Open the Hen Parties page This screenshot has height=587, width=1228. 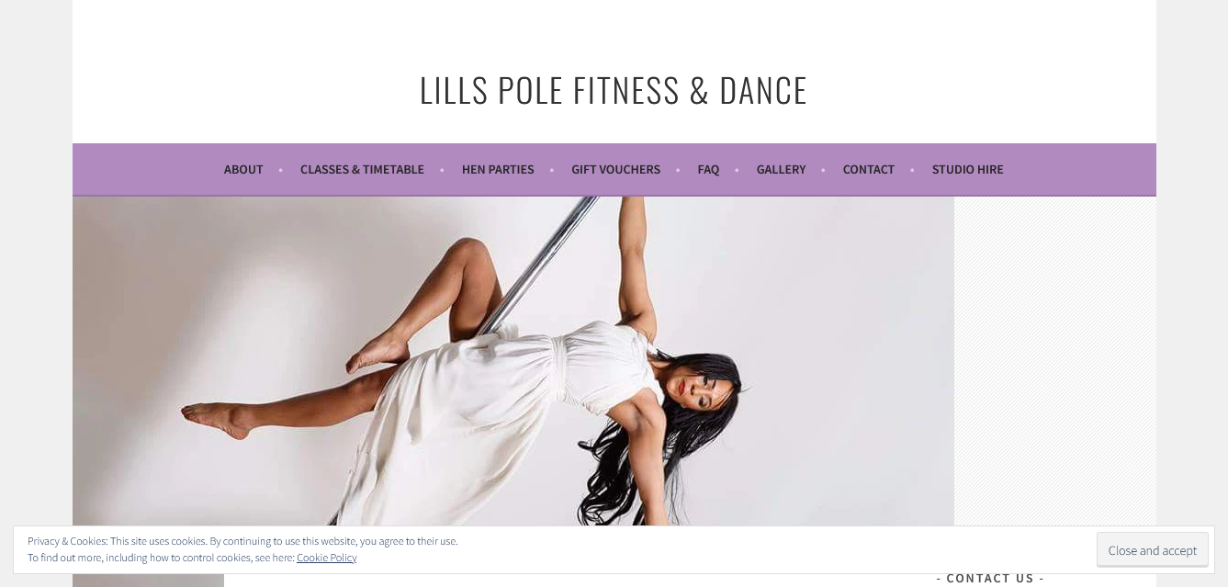tap(498, 170)
